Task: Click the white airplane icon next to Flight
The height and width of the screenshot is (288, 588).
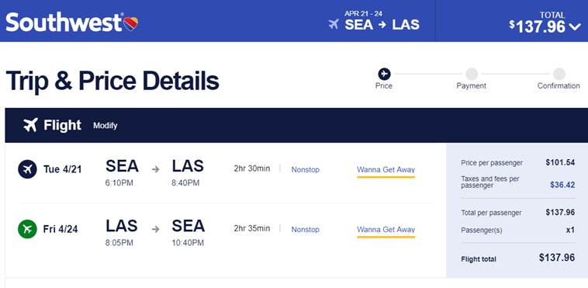Action: [x=30, y=125]
